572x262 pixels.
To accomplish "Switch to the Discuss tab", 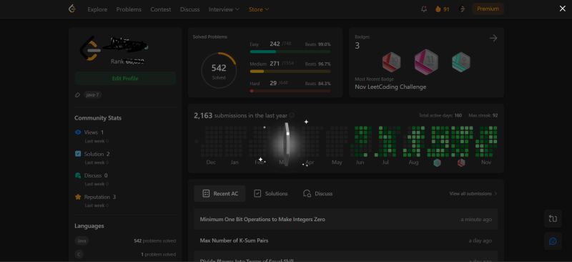I will pos(317,194).
